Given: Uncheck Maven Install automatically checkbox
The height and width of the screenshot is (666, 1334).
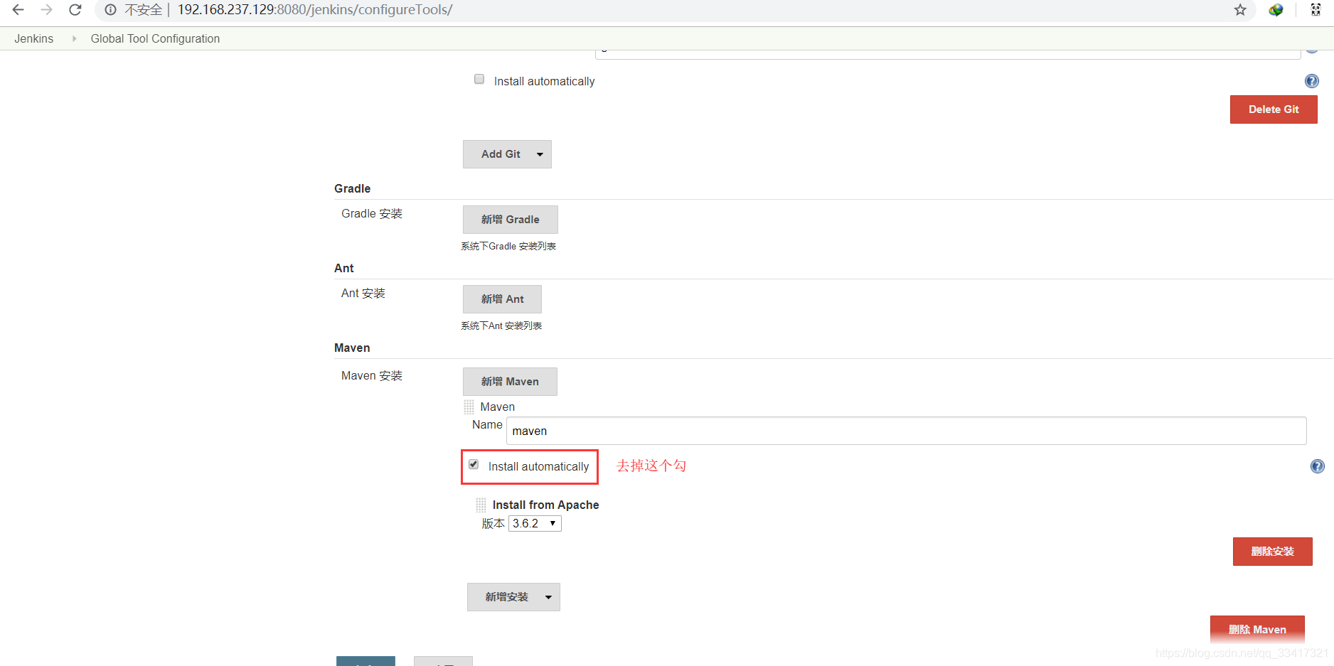Looking at the screenshot, I should click(474, 465).
